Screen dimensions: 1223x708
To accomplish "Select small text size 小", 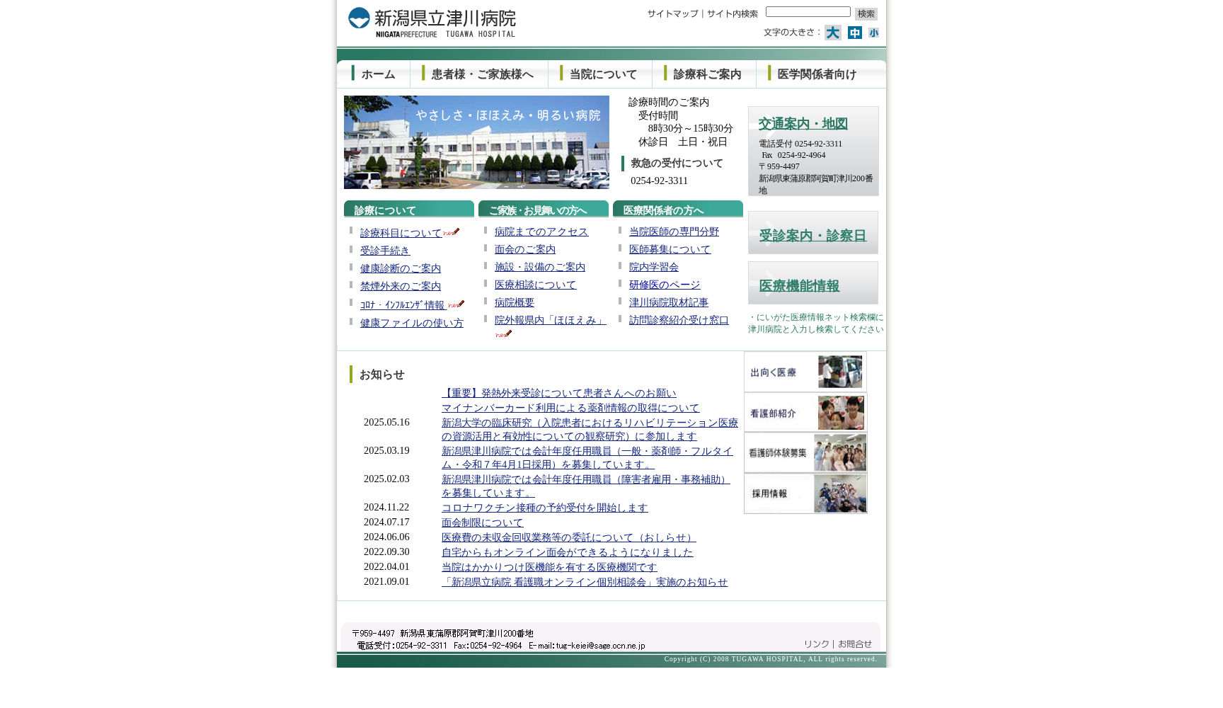I will pyautogui.click(x=874, y=33).
